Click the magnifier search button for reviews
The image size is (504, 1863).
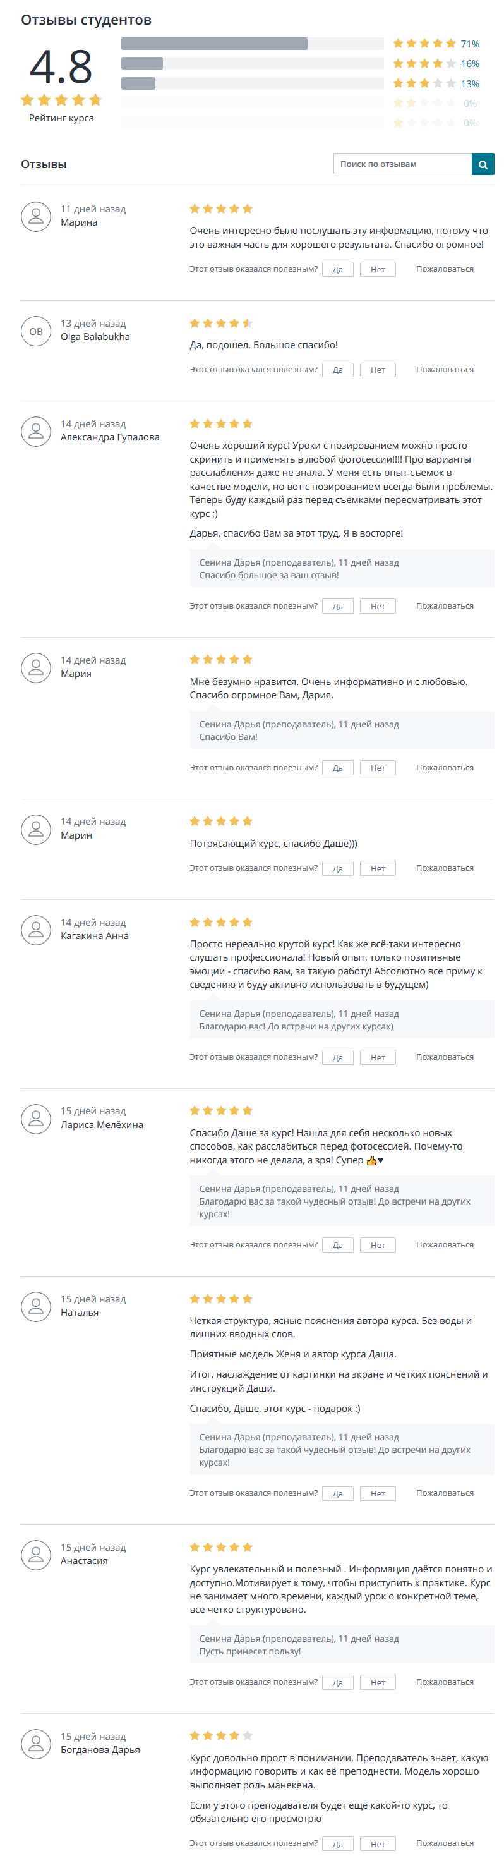[x=483, y=164]
